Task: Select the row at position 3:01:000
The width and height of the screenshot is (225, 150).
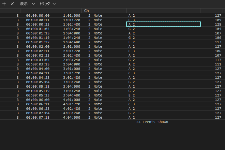Action: 72,69
